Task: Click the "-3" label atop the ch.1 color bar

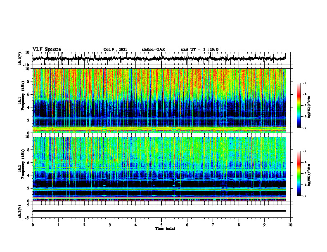Action: click(304, 83)
